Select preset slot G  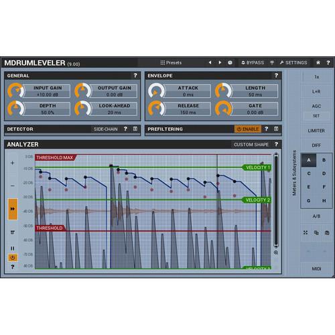(309, 200)
